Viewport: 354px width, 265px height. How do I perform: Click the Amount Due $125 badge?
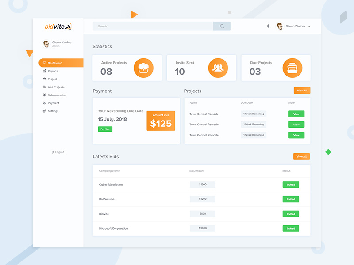[x=161, y=120]
